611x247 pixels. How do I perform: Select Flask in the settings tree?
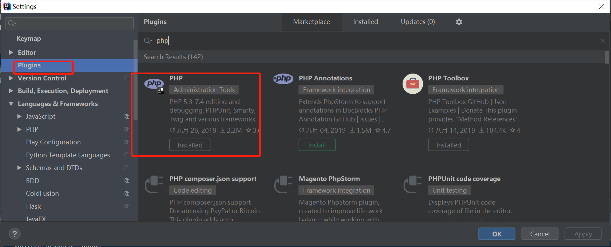point(33,206)
